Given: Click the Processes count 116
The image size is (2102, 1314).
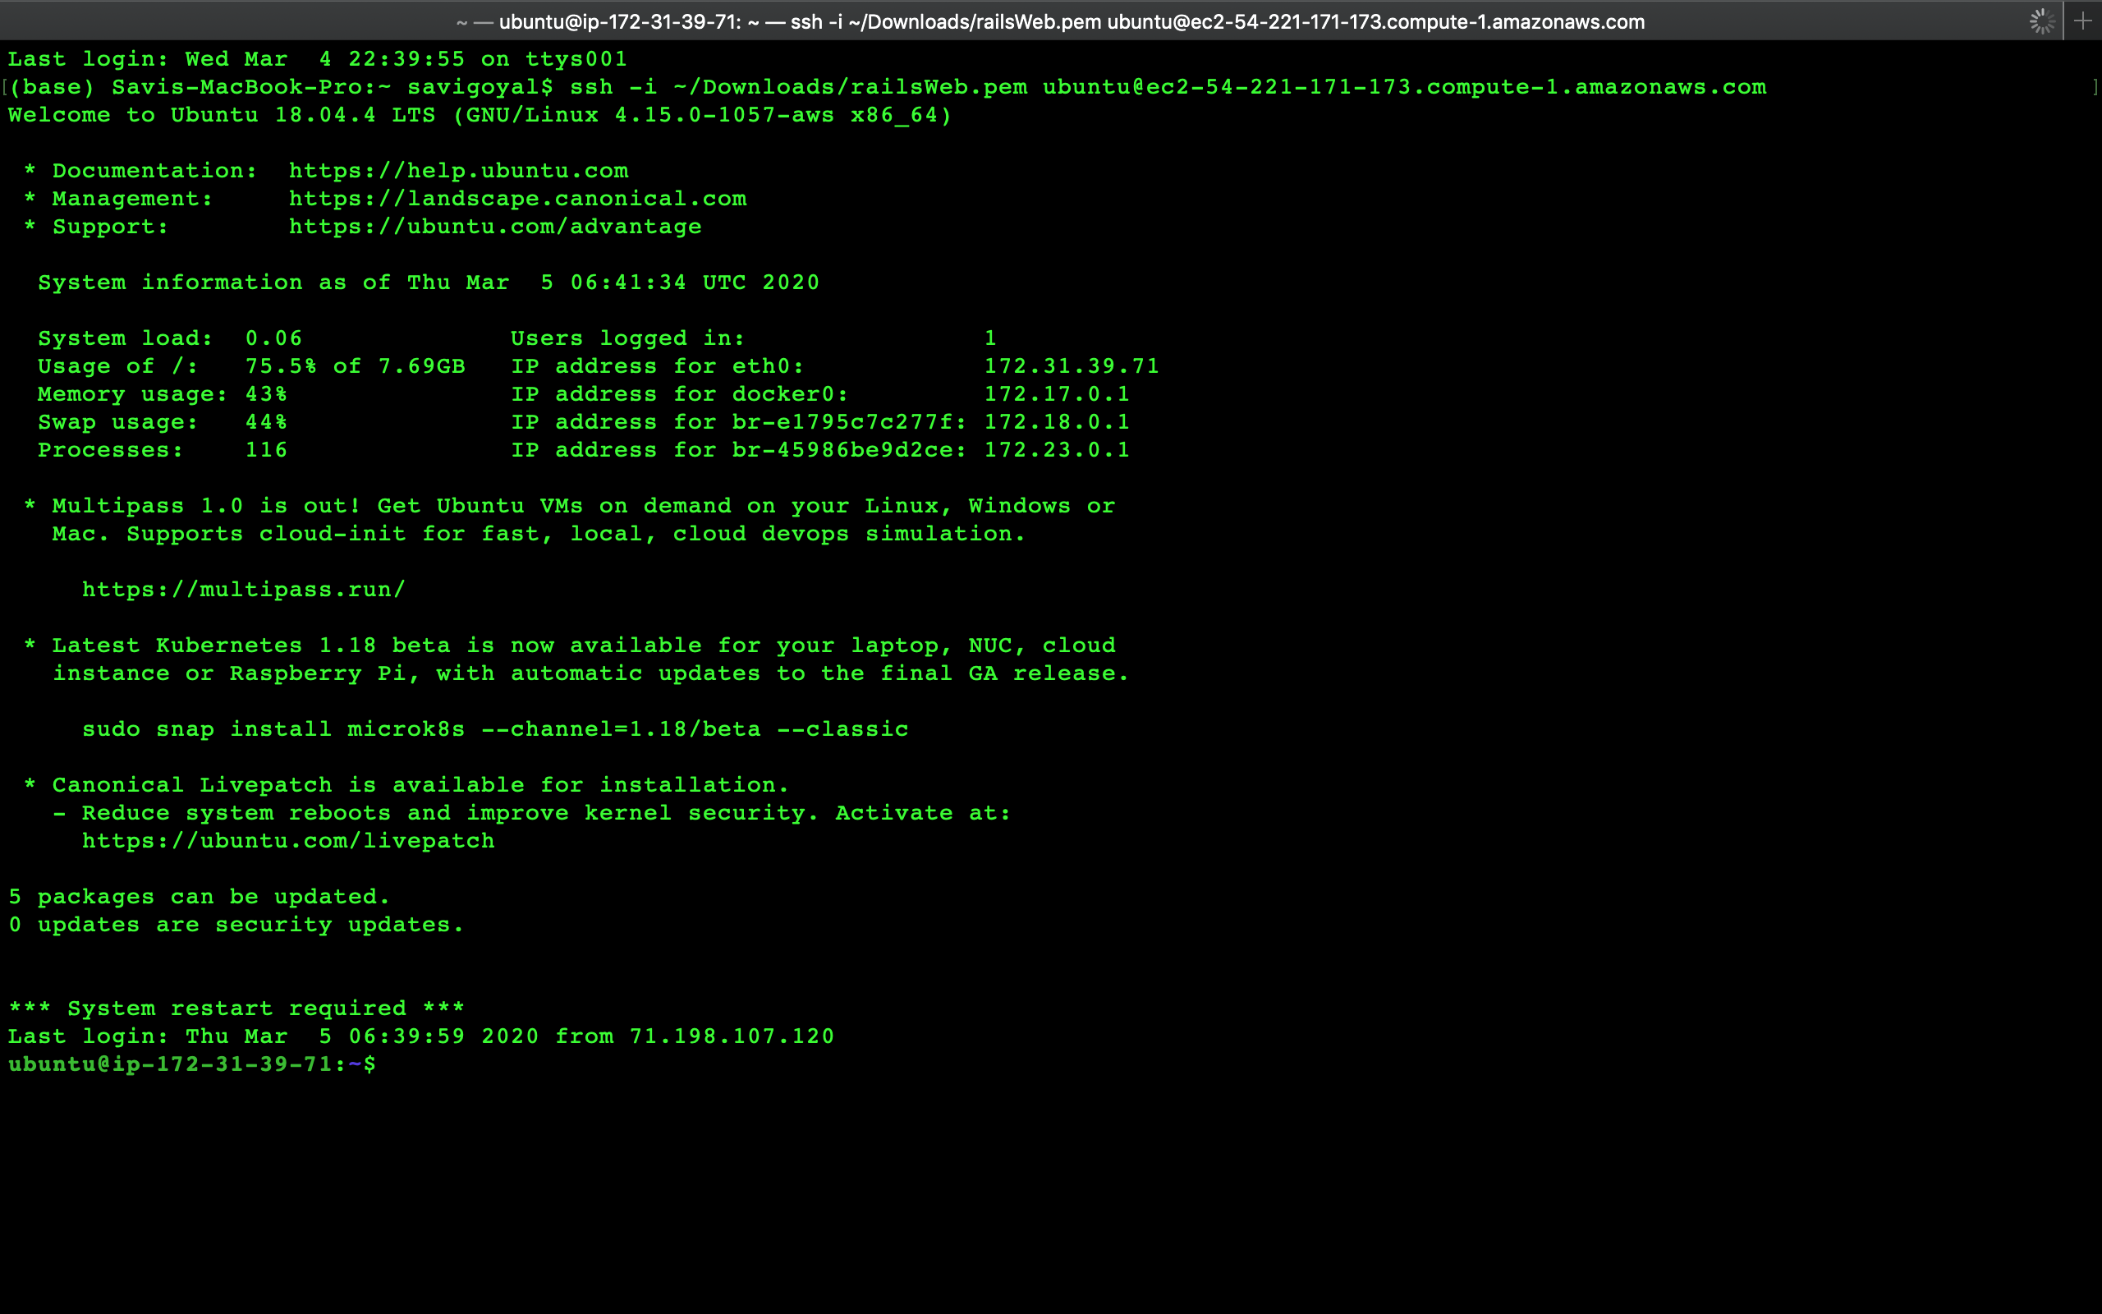Looking at the screenshot, I should click(266, 449).
